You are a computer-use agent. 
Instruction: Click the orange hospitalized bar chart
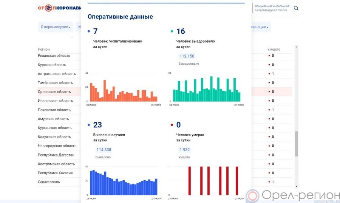[x=123, y=91]
